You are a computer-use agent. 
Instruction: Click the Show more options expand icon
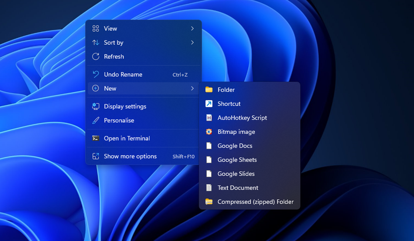pos(95,156)
